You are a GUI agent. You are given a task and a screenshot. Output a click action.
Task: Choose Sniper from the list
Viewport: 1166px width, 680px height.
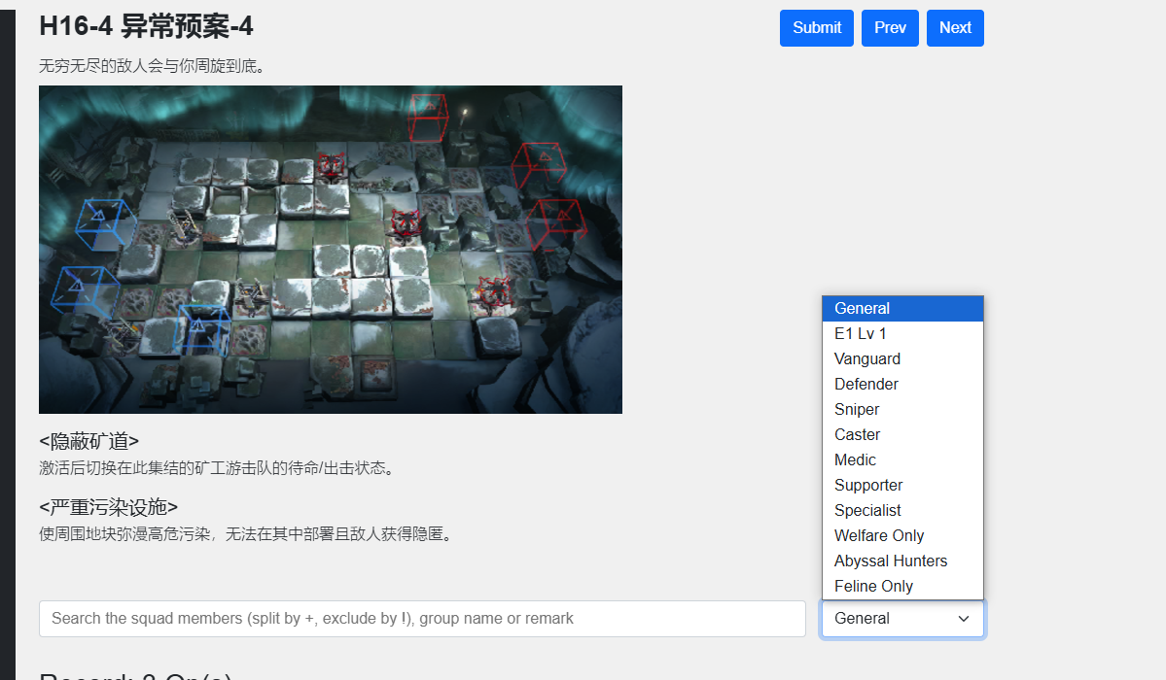[902, 410]
